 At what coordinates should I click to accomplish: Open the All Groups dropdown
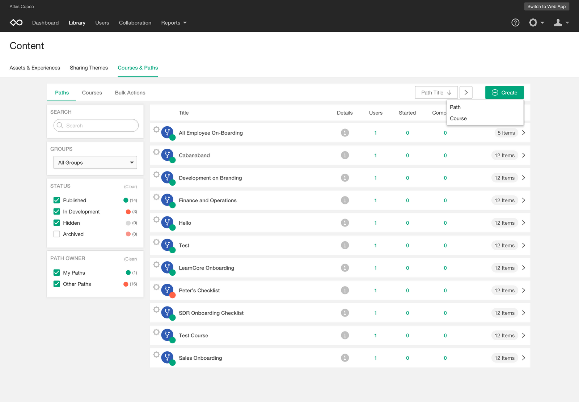click(95, 162)
